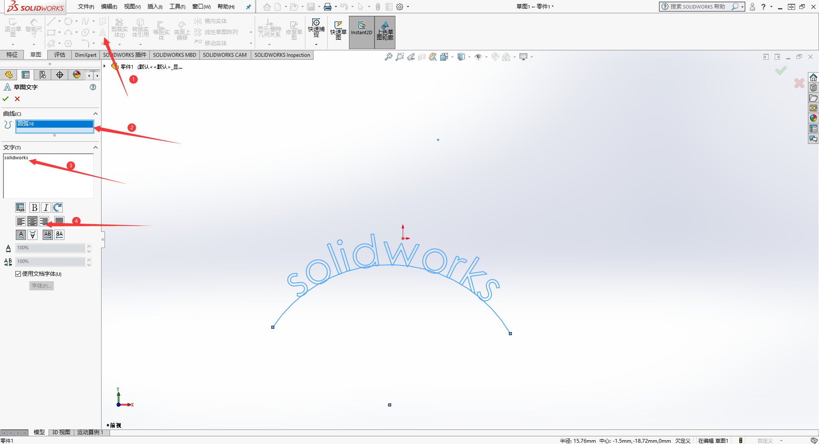Viewport: 819px width, 444px height.
Task: Open the FeatureManager design tree tab
Action: pyautogui.click(x=9, y=75)
